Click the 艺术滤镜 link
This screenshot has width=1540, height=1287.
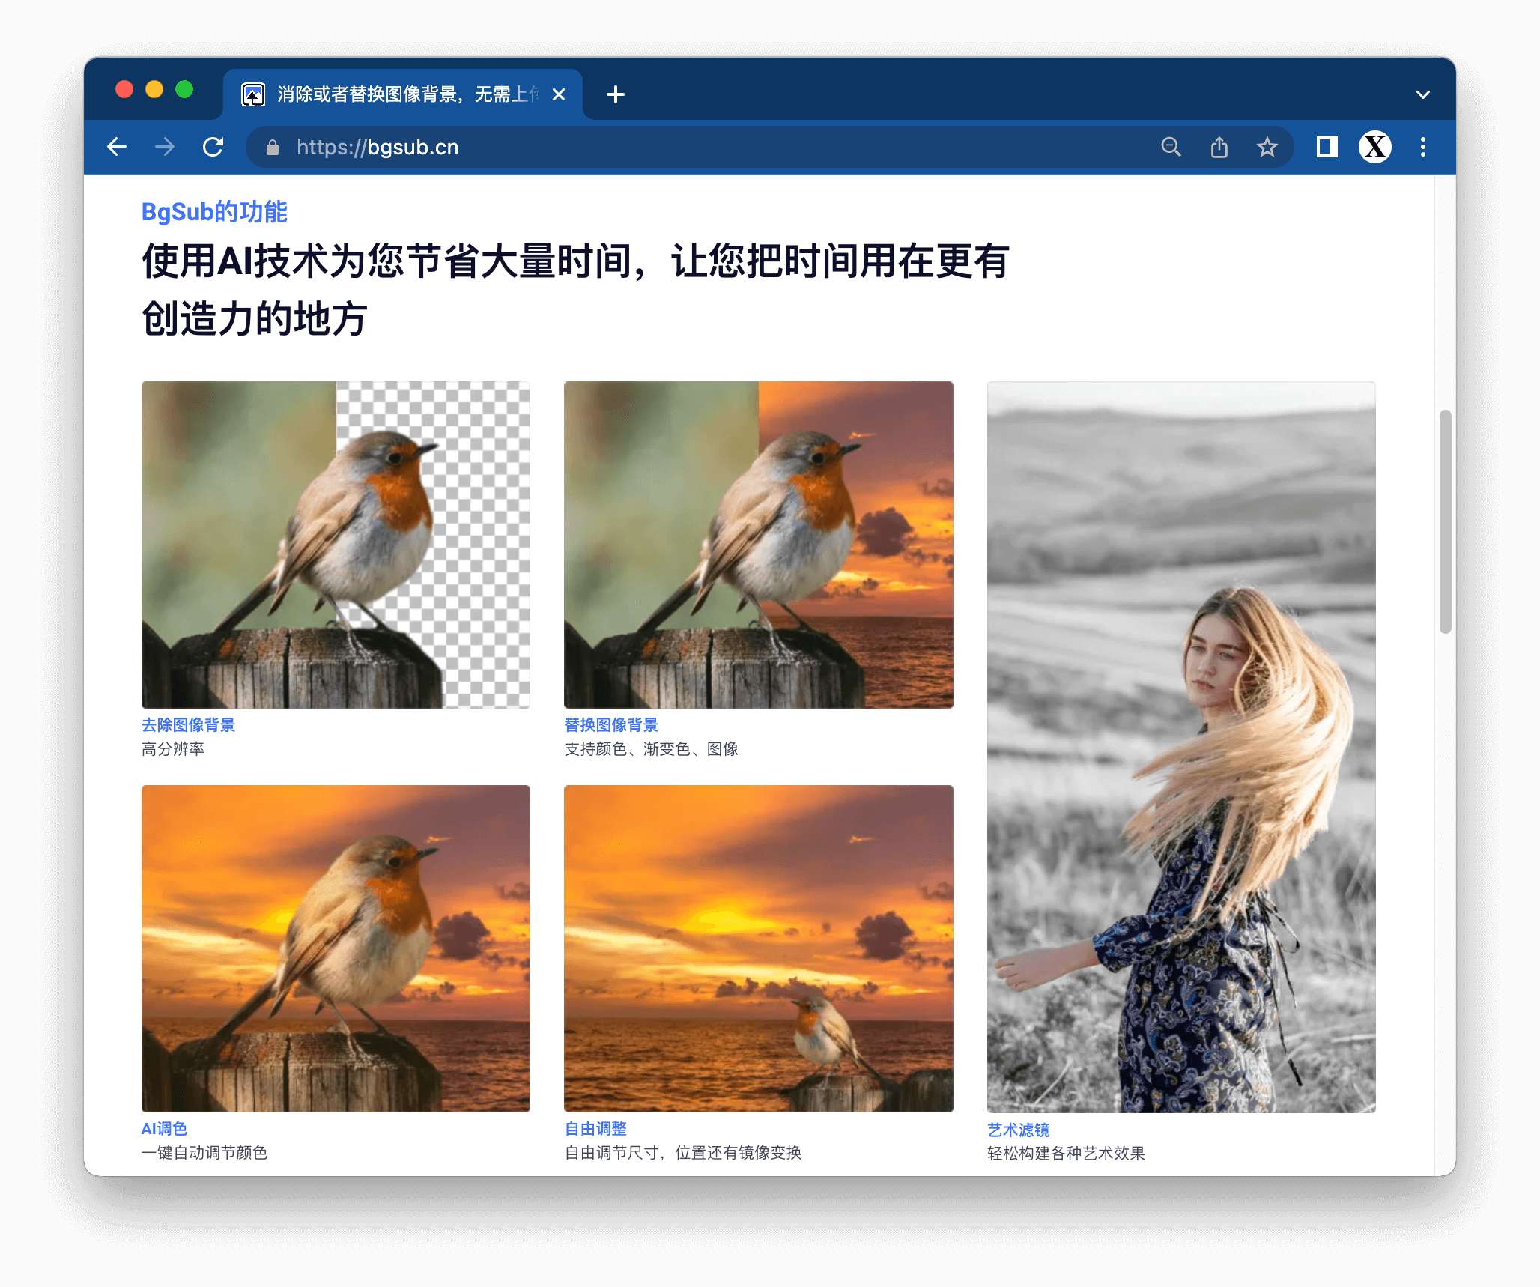(1018, 1130)
